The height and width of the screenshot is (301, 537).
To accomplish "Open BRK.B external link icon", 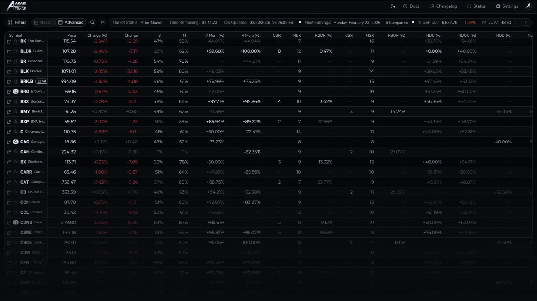I will pos(9,82).
